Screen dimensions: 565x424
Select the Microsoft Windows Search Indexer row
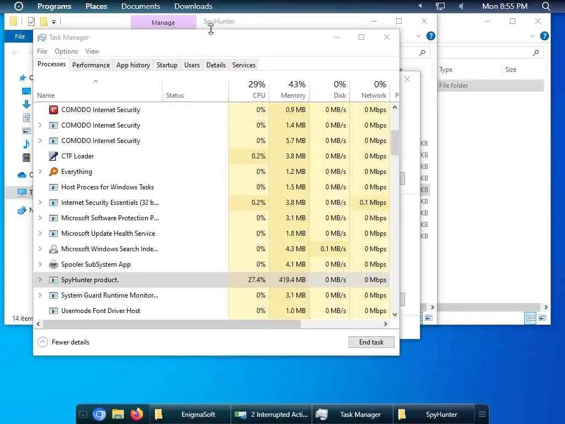pos(212,249)
